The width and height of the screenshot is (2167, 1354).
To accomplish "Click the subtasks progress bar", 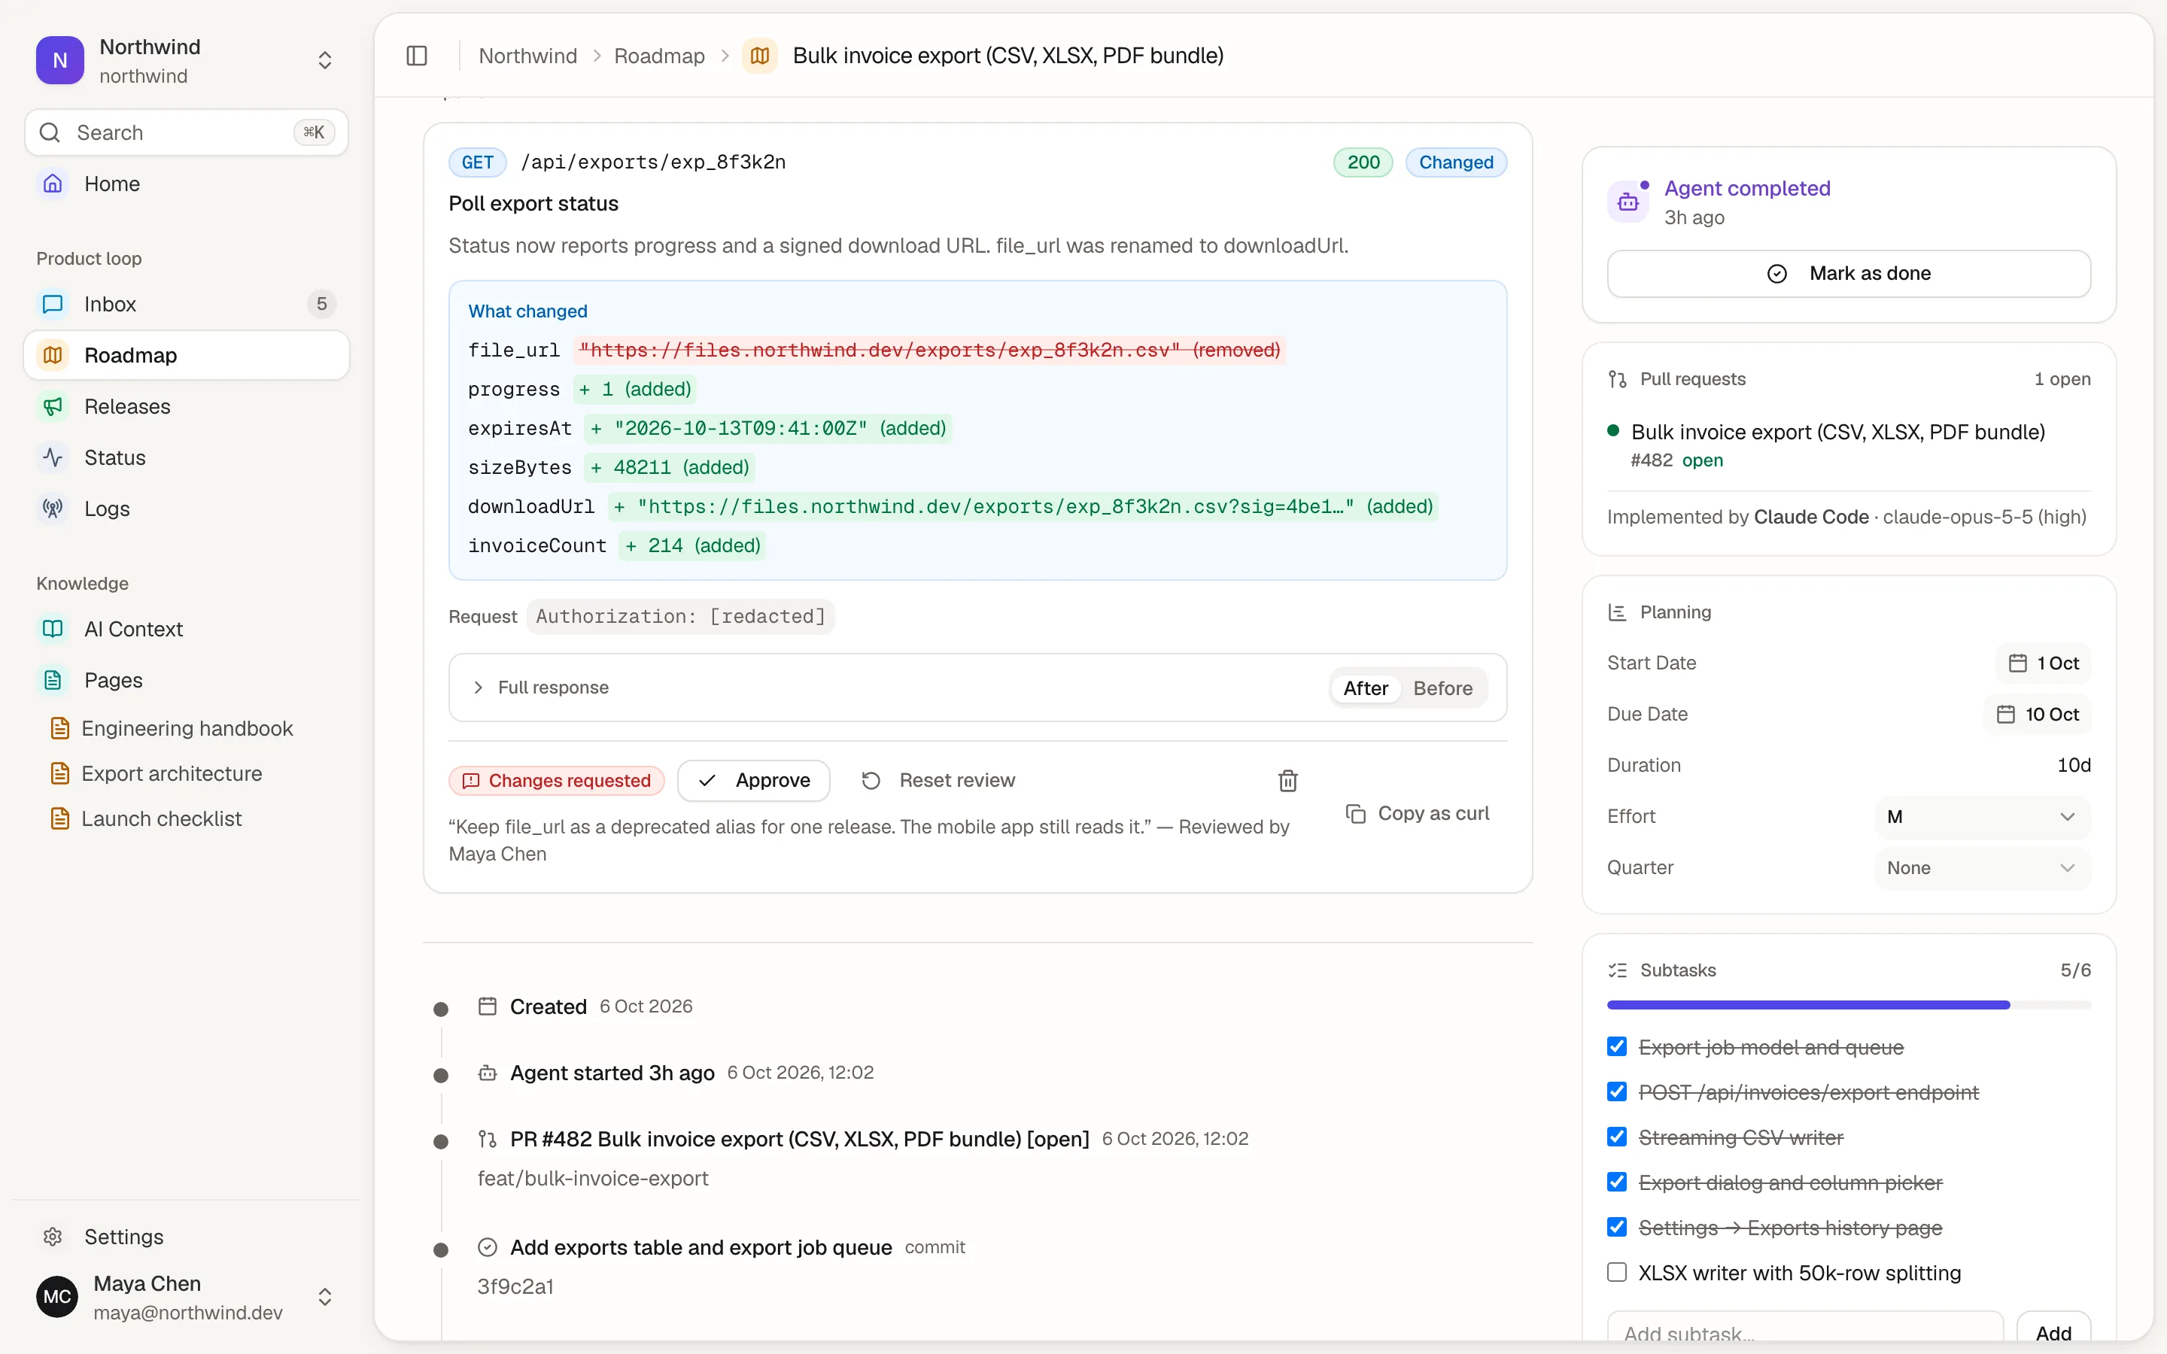I will (x=1848, y=1006).
